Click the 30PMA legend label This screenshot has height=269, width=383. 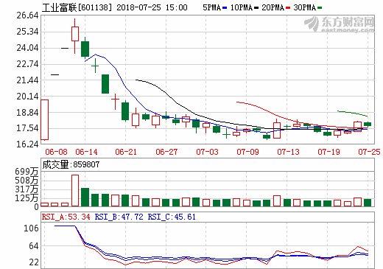pos(304,7)
